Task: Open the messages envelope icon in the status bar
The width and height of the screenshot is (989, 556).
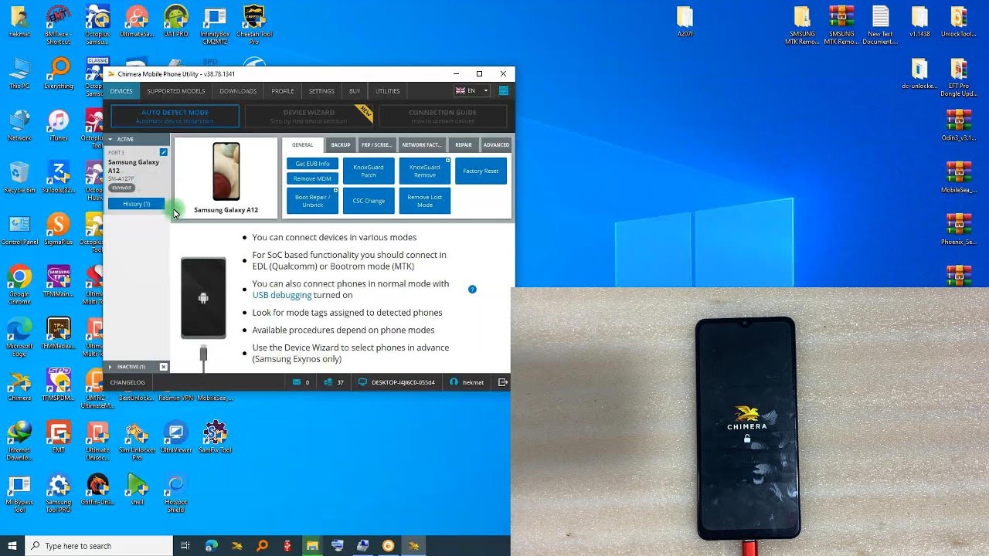Action: tap(296, 382)
